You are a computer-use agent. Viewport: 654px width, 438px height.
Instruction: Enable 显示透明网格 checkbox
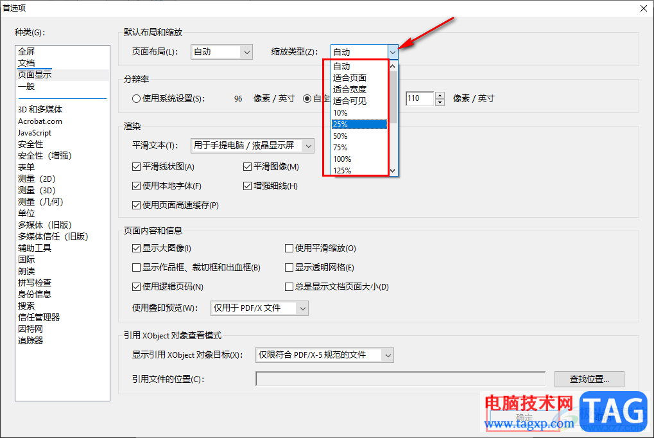pos(289,268)
